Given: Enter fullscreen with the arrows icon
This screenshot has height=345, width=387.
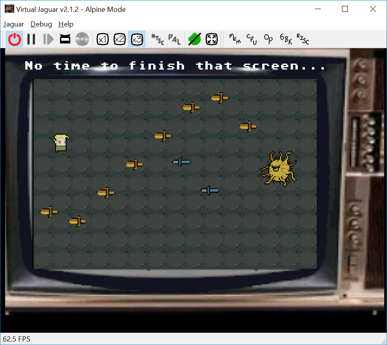Looking at the screenshot, I should pos(212,39).
